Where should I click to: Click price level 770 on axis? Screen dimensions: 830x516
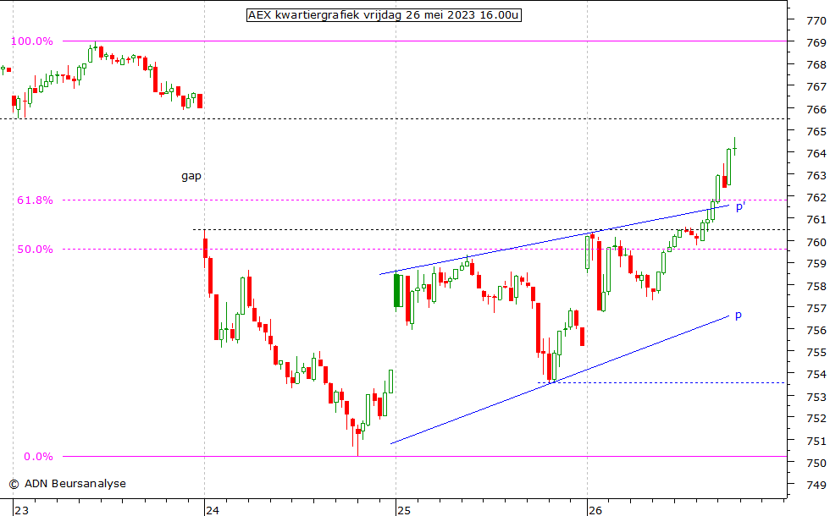click(816, 21)
